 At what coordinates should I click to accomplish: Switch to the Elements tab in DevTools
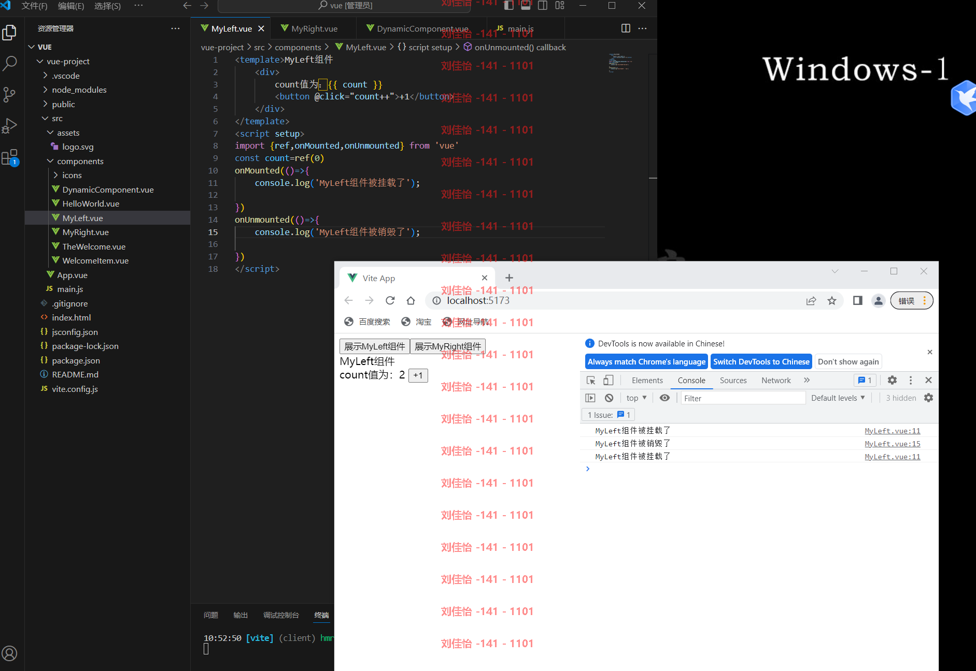coord(647,381)
